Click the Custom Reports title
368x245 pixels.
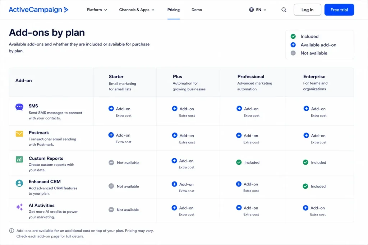tap(46, 158)
